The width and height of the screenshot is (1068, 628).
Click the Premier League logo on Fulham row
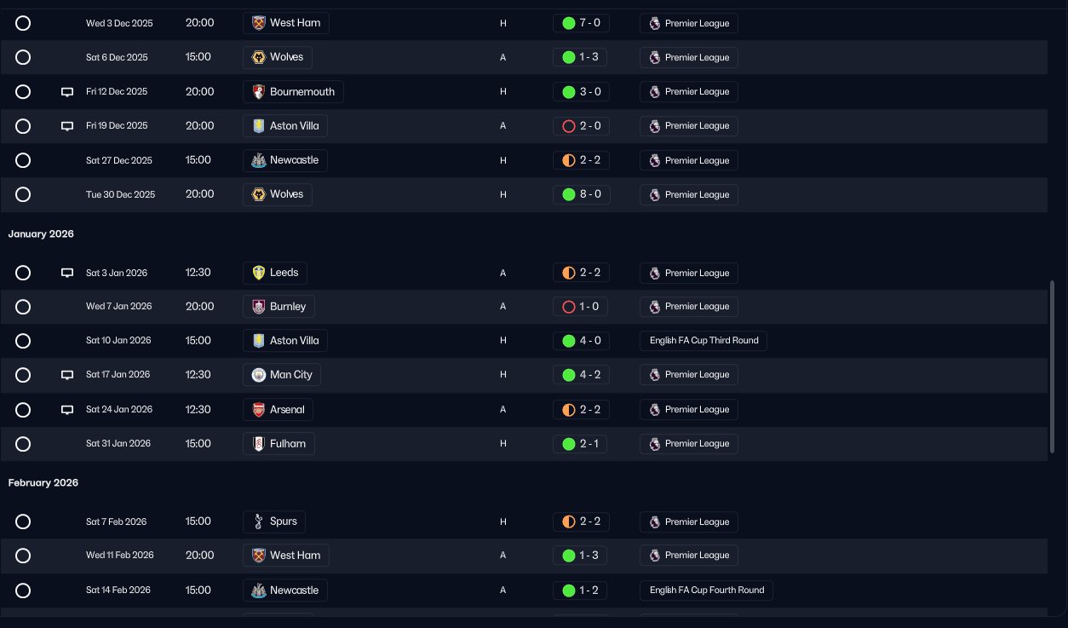[654, 444]
